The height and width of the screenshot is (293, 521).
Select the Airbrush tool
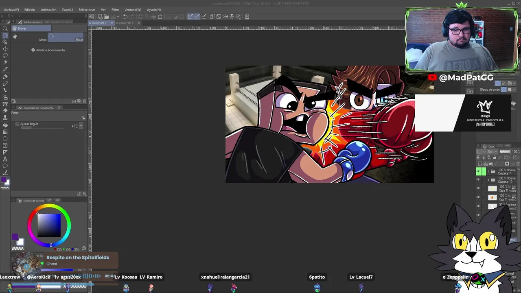[x=5, y=98]
